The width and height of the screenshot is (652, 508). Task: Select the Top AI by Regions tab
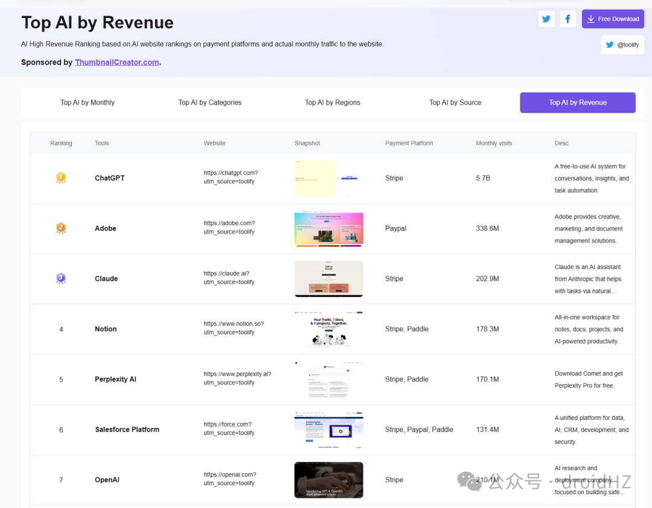click(x=333, y=103)
